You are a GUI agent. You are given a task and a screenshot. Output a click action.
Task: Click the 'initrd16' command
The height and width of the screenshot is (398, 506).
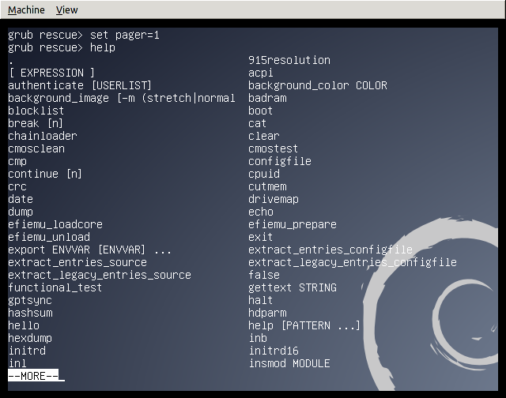pos(274,351)
